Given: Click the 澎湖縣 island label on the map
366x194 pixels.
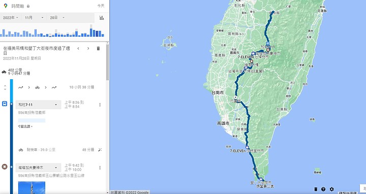Looking at the screenshot, I should (x=169, y=45).
